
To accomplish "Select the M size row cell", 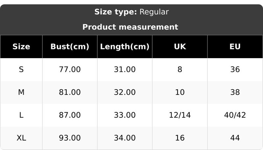I will point(21,92).
